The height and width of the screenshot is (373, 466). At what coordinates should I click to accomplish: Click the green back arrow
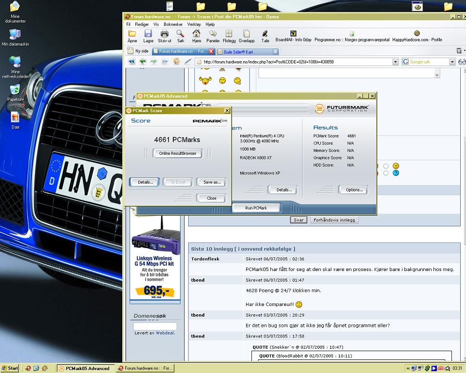pos(143,62)
